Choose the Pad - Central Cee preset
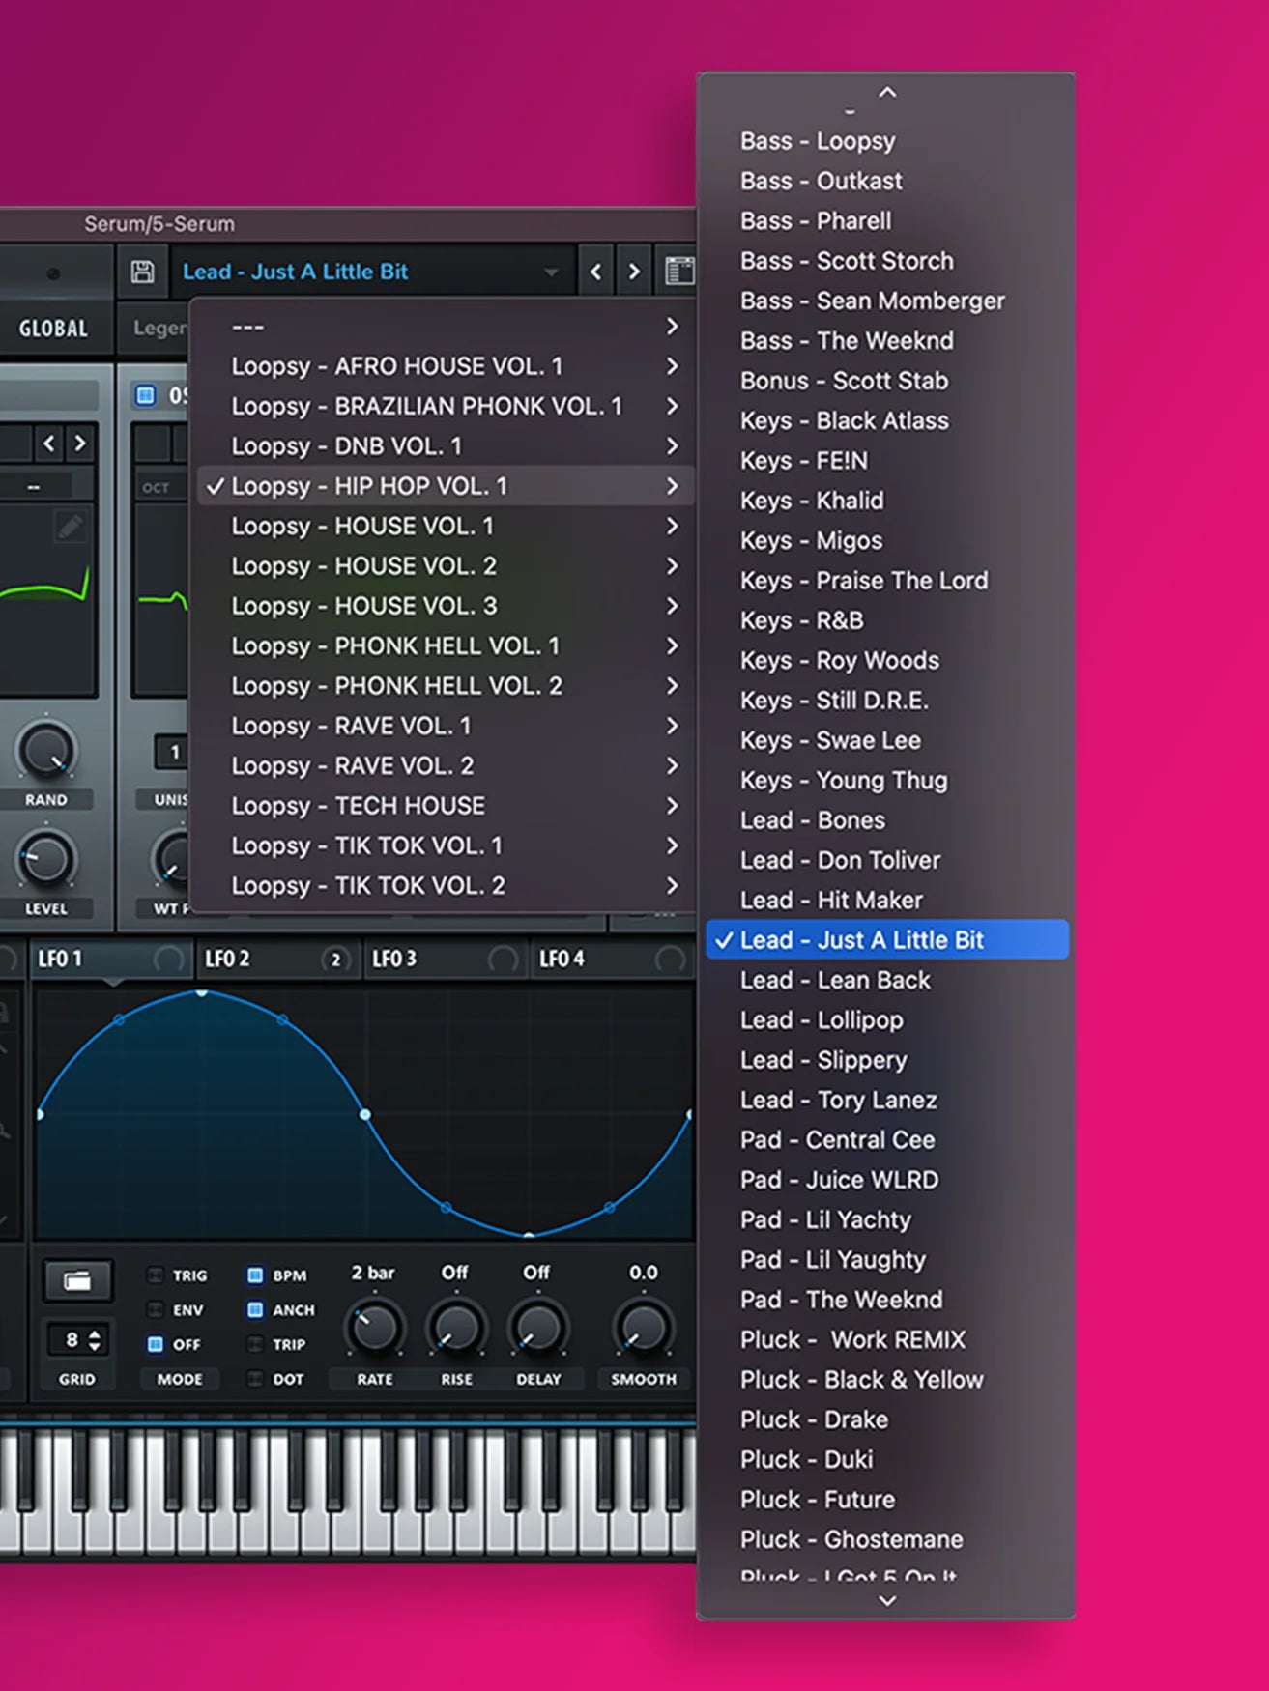Screen dimensions: 1269x1691 click(887, 1140)
